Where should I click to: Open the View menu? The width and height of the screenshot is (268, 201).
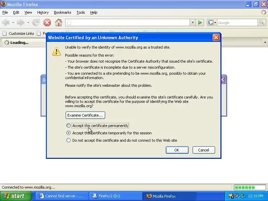[28, 12]
